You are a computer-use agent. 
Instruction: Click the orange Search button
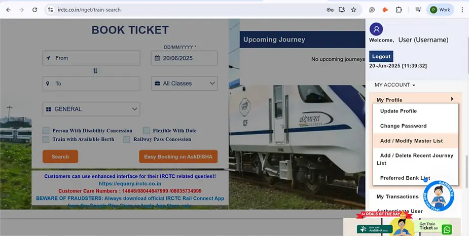click(x=60, y=156)
